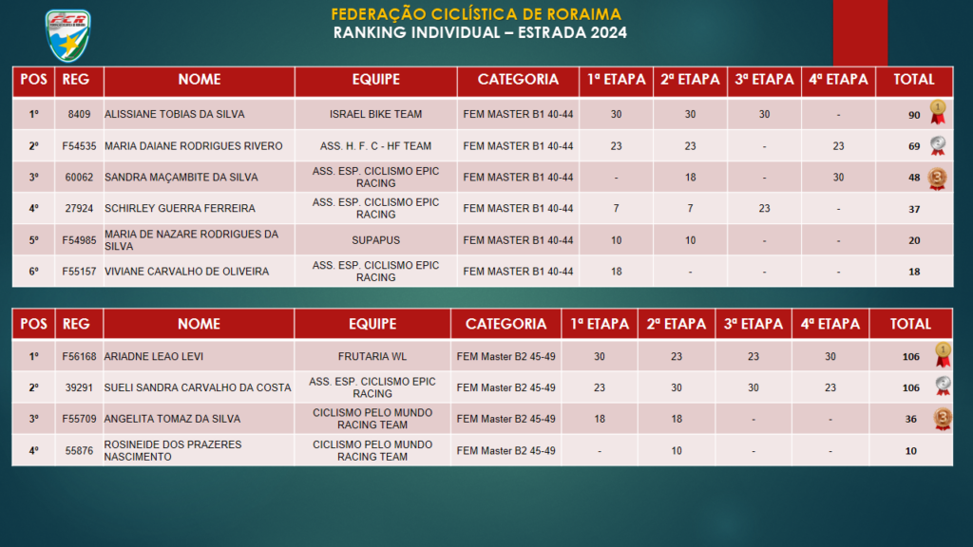
Task: Click the team cell in Rosineide's row
Action: click(x=372, y=451)
